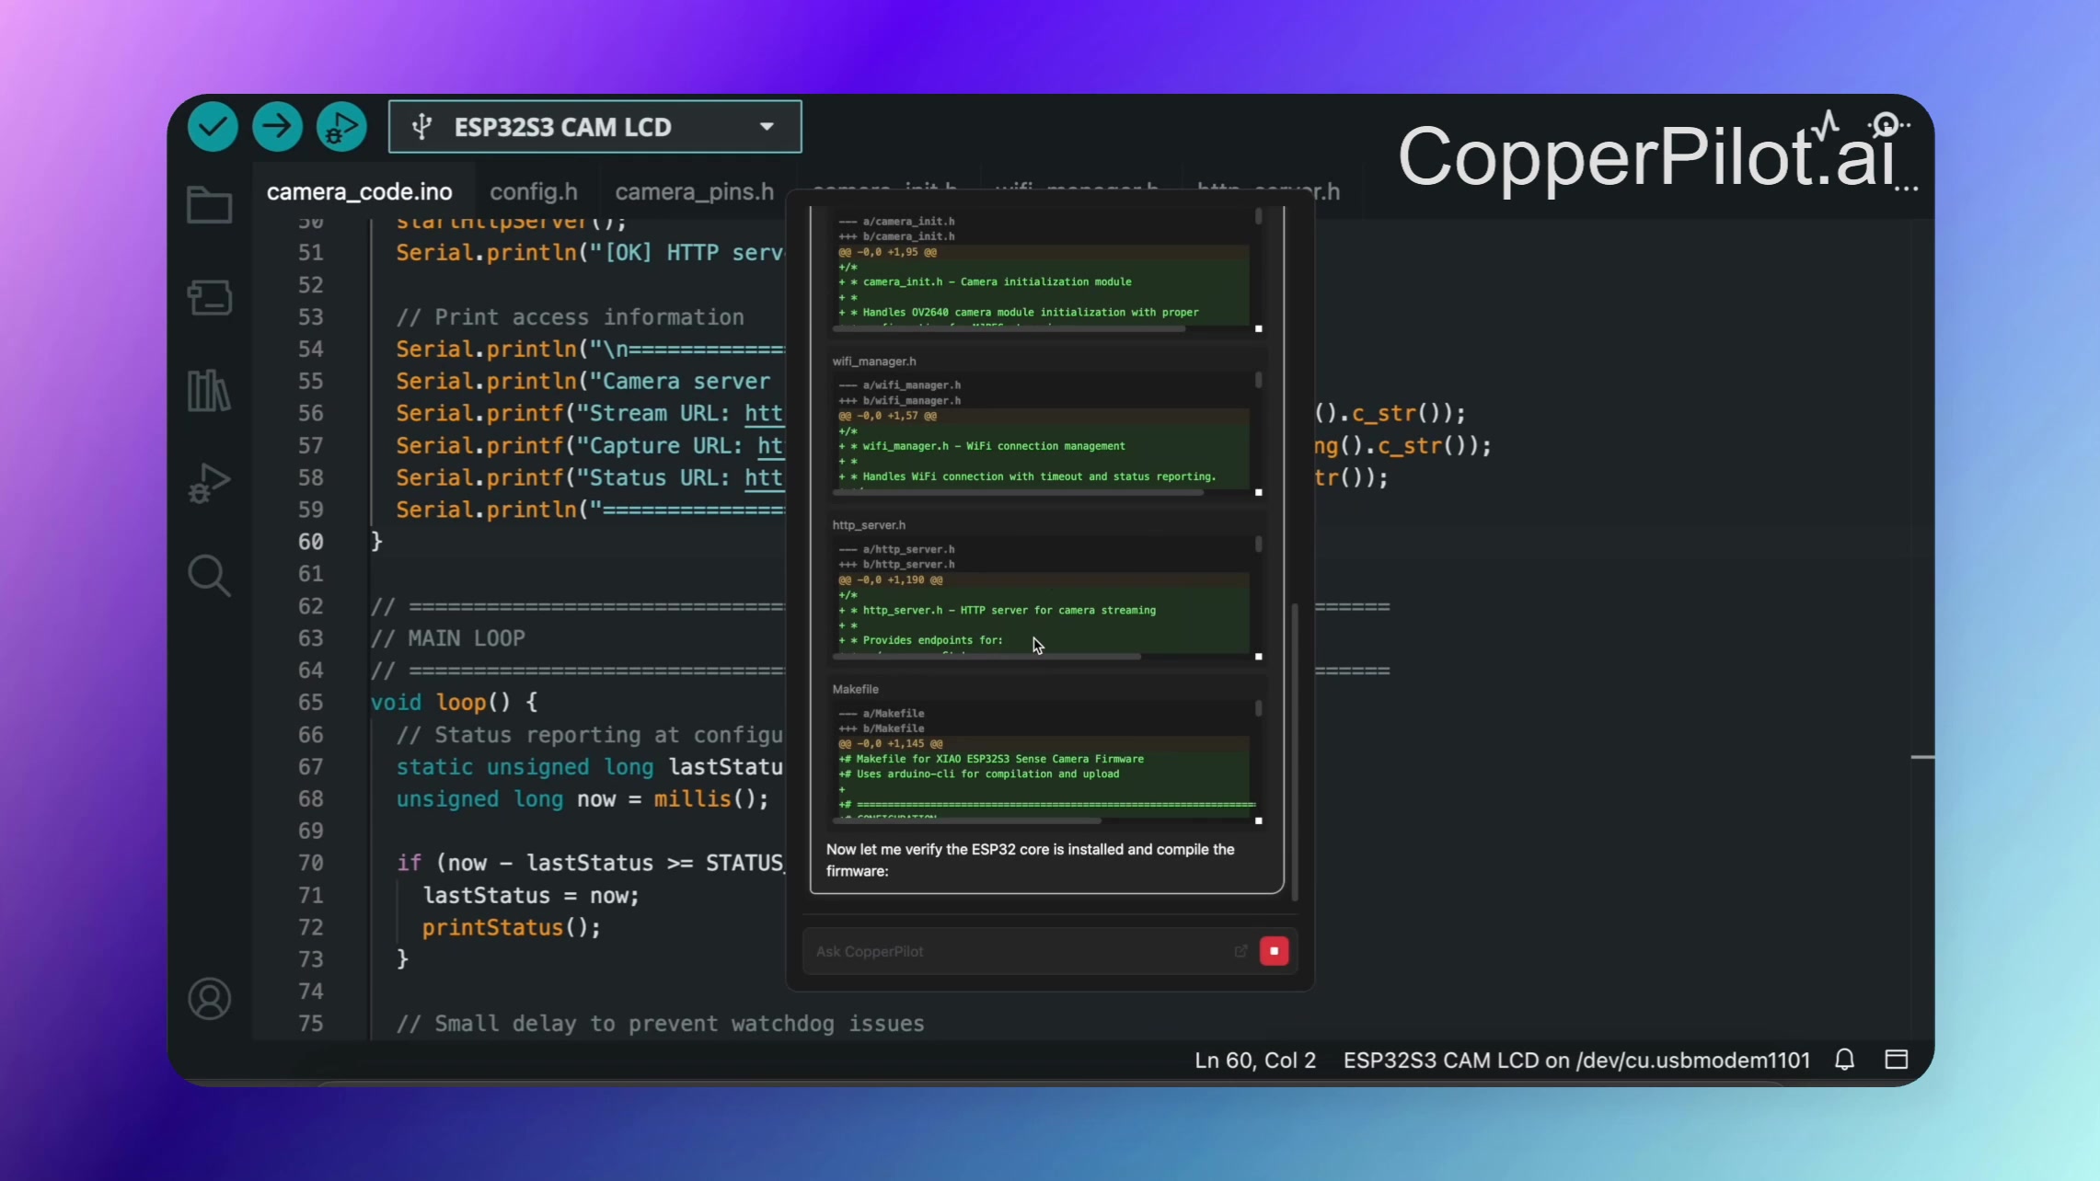Open the Library Manager sidebar panel
Image resolution: width=2100 pixels, height=1181 pixels.
(x=210, y=391)
